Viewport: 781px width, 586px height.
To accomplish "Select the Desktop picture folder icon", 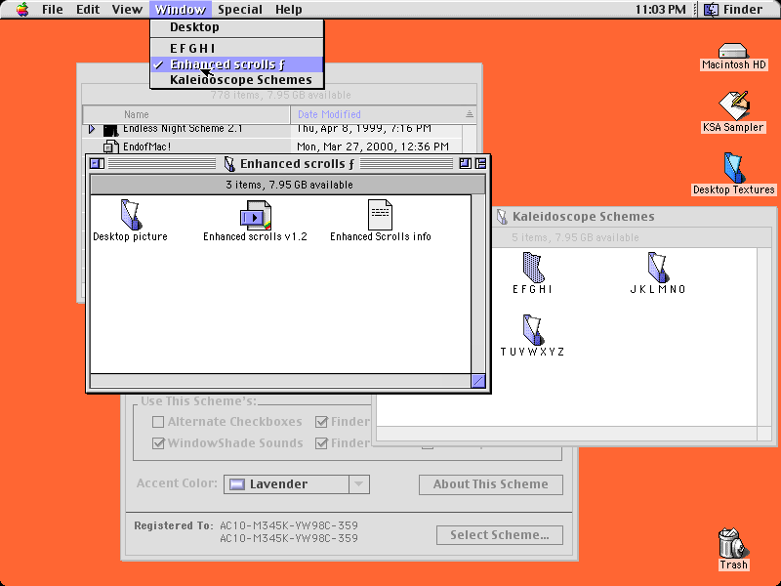I will click(131, 215).
